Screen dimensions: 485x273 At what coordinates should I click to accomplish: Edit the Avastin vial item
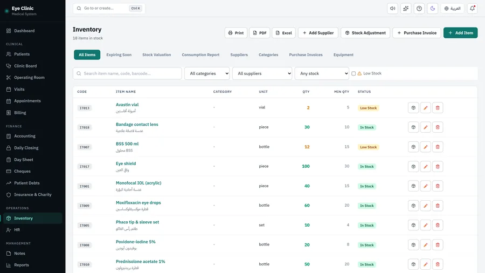click(425, 108)
